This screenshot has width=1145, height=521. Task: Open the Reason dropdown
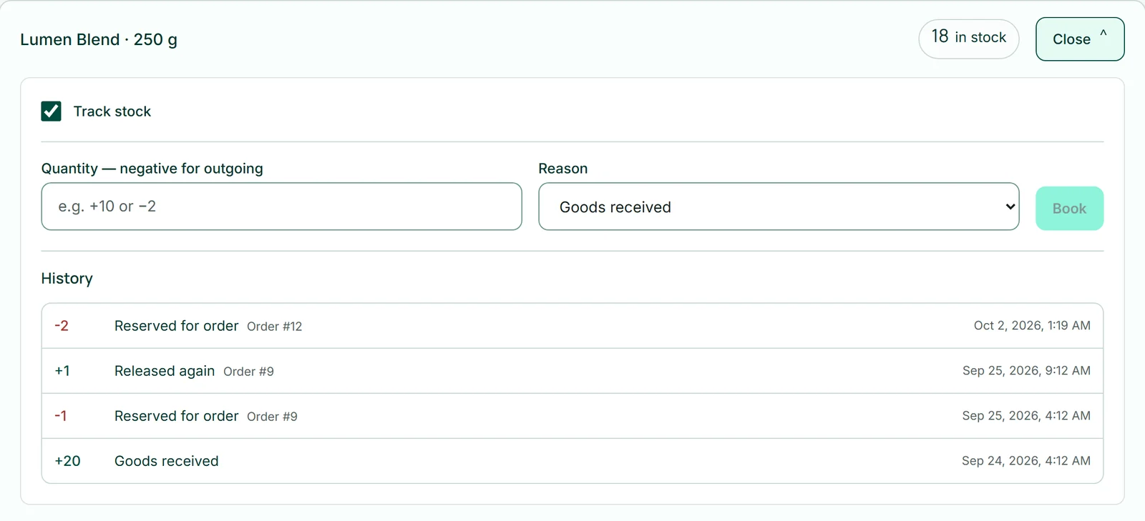click(779, 207)
